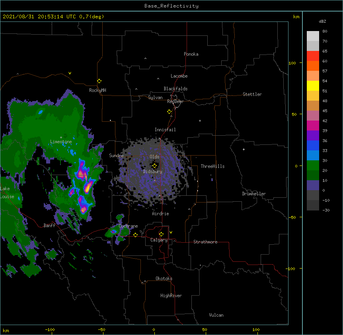
Task: Pick the light blue swatch between 30 and 33 dBZ
Action: 313,156
